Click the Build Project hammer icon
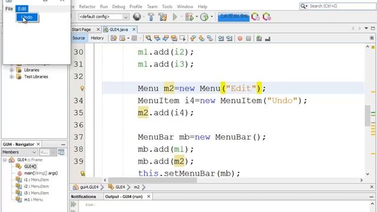Screen dimensions: 377x212 coord(151,17)
